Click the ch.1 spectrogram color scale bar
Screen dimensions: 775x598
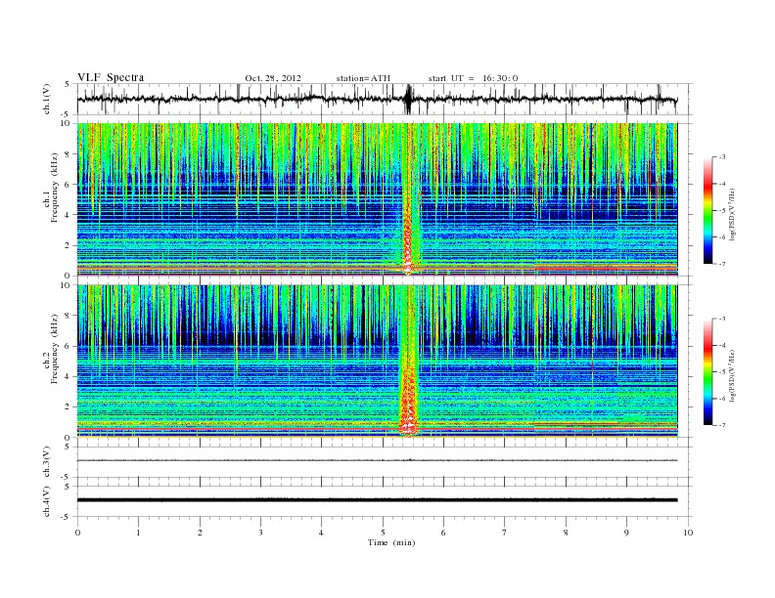708,210
